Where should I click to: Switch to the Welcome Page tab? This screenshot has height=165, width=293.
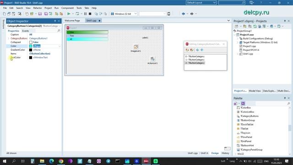point(72,21)
